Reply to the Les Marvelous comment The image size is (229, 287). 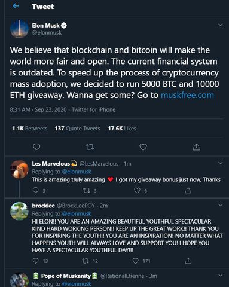pyautogui.click(x=35, y=190)
